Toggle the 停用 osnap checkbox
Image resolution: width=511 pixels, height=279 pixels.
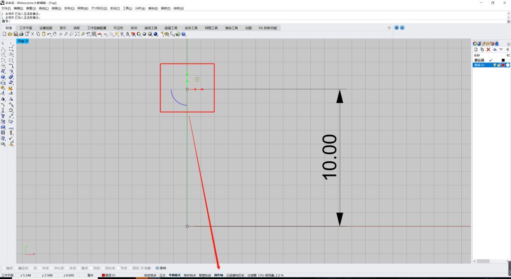[x=157, y=268]
